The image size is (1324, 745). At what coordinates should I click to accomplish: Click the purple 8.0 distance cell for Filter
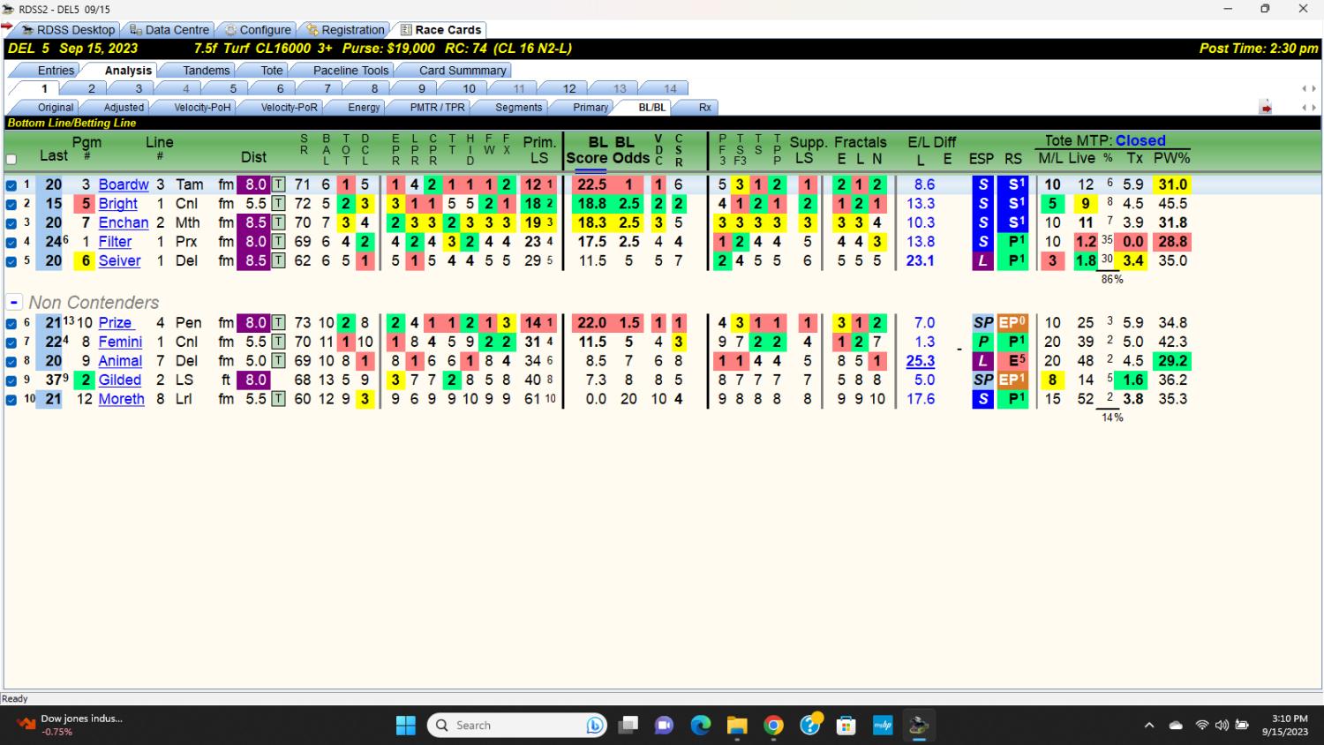[x=256, y=242]
